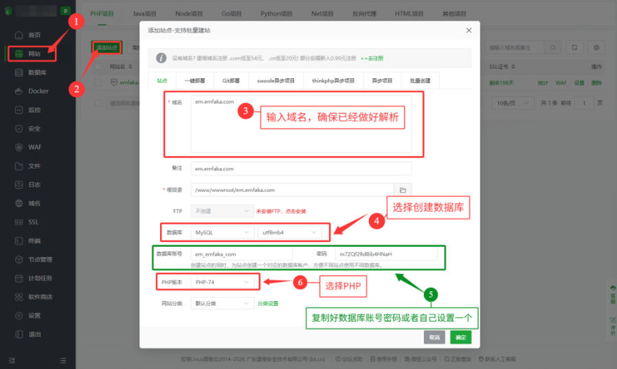
Task: Switch to the Java项目 tab
Action: tap(144, 14)
